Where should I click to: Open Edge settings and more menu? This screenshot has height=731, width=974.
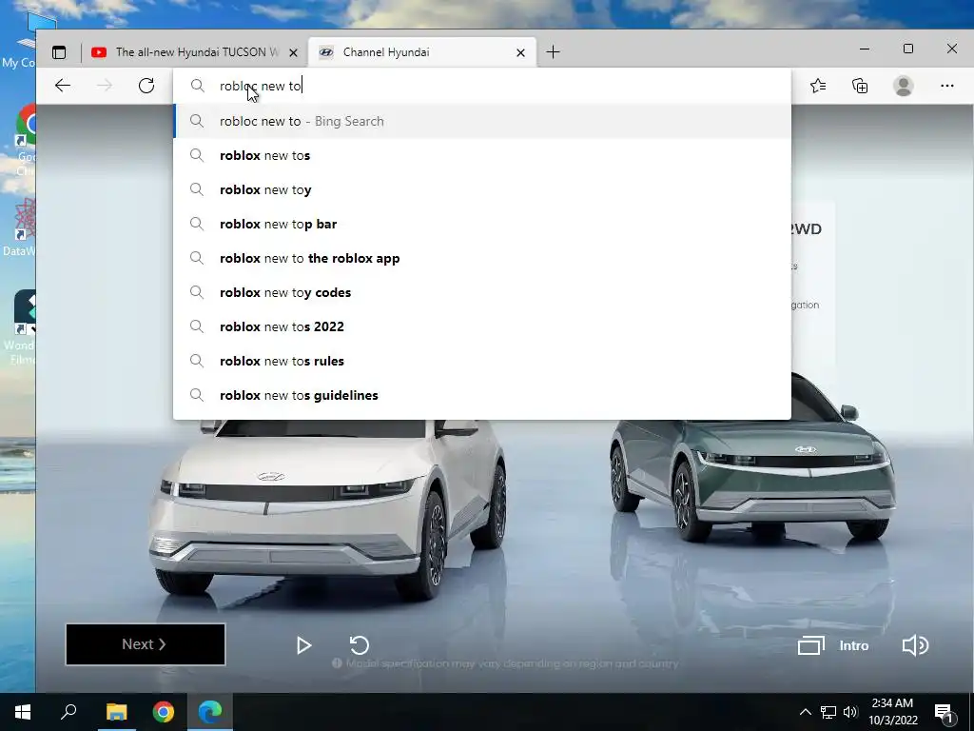click(946, 86)
